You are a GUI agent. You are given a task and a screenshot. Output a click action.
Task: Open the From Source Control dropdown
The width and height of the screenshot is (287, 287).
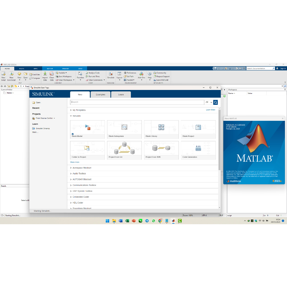(54, 118)
